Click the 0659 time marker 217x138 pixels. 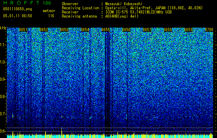(x=188, y=30)
